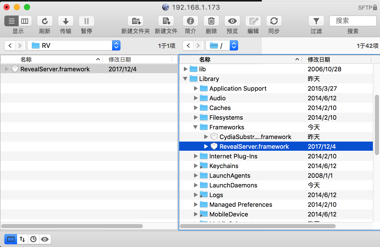Click the Filter funnel toolbar icon

[x=316, y=21]
